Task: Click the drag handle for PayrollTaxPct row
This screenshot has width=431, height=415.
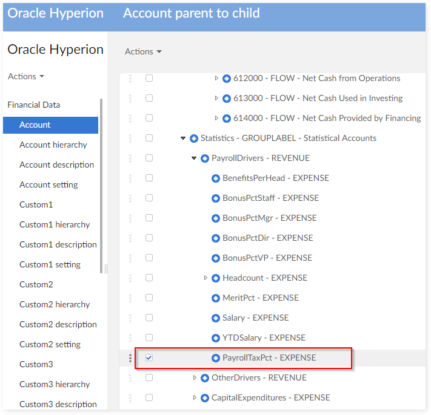Action: click(x=130, y=358)
